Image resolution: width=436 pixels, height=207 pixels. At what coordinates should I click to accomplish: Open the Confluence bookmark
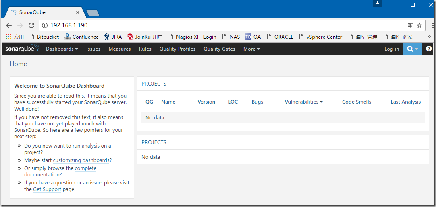pyautogui.click(x=81, y=37)
